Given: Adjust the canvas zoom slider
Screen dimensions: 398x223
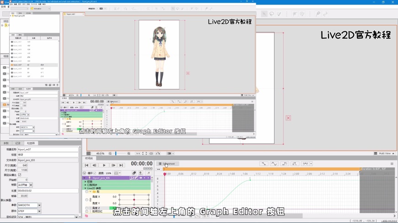Looking at the screenshot, I should [x=116, y=153].
